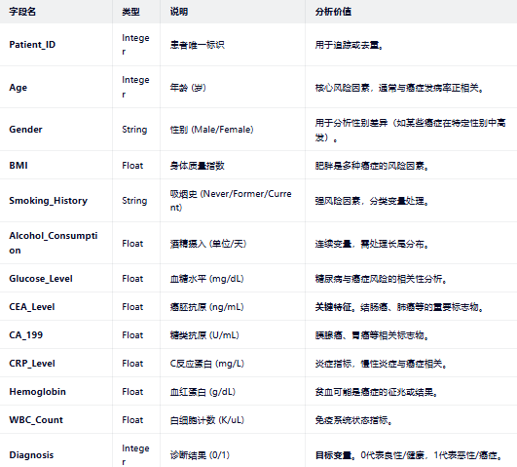Click the C反应蛋白 (mg/L) description

click(207, 364)
